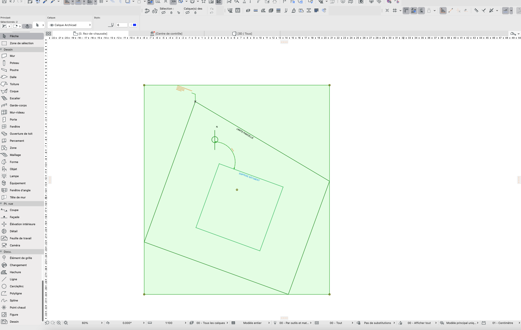Screen dimensions: 521x330
Task: Collapse the Docu. toolbox section
Action: pyautogui.click(x=2, y=252)
